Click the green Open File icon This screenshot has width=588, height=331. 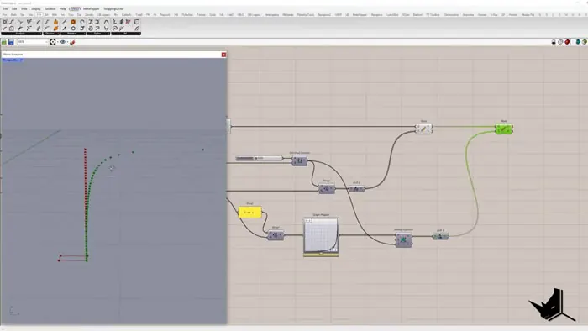point(4,42)
